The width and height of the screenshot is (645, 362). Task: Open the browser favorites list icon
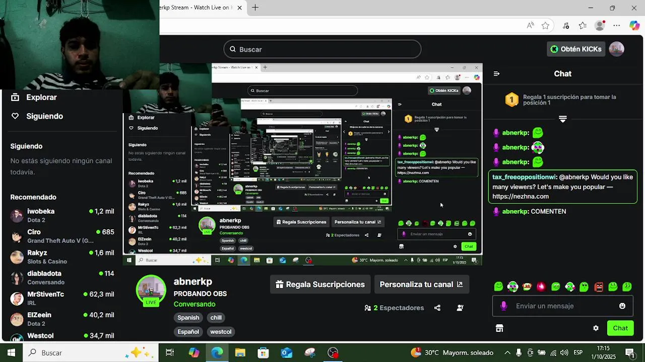pos(583,25)
